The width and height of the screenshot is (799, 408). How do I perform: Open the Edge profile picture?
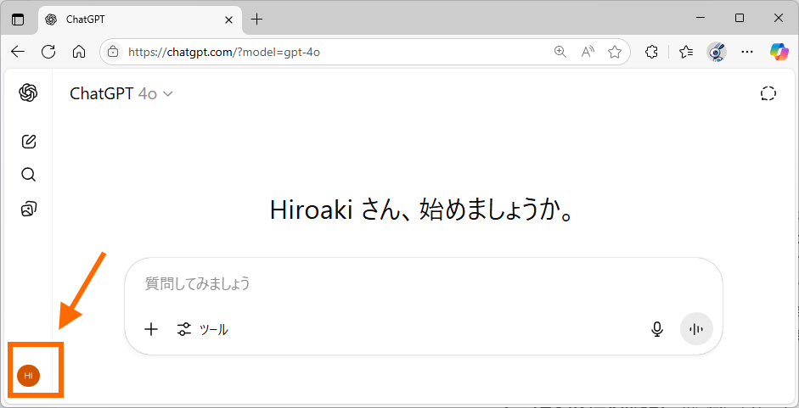tap(717, 52)
